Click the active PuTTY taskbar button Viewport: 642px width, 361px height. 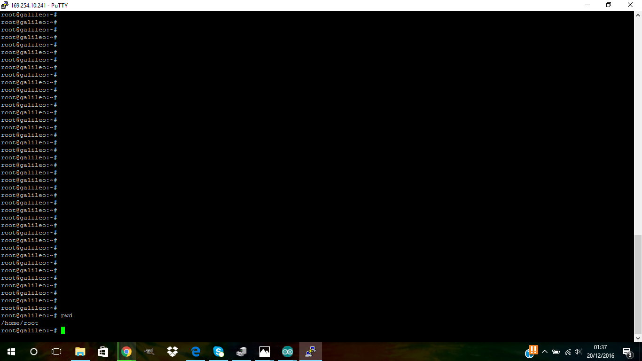[311, 352]
